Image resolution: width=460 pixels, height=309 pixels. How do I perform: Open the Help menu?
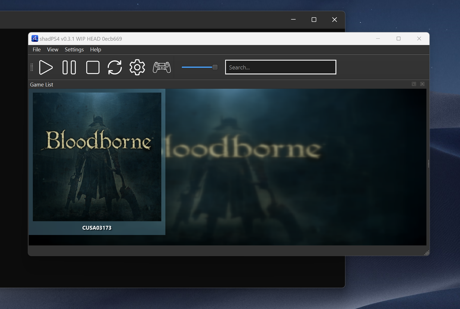(96, 50)
